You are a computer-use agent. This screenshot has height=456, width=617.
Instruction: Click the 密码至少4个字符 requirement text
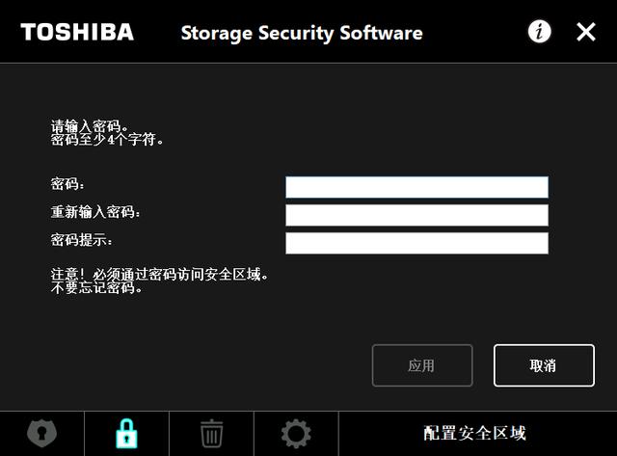coord(107,140)
